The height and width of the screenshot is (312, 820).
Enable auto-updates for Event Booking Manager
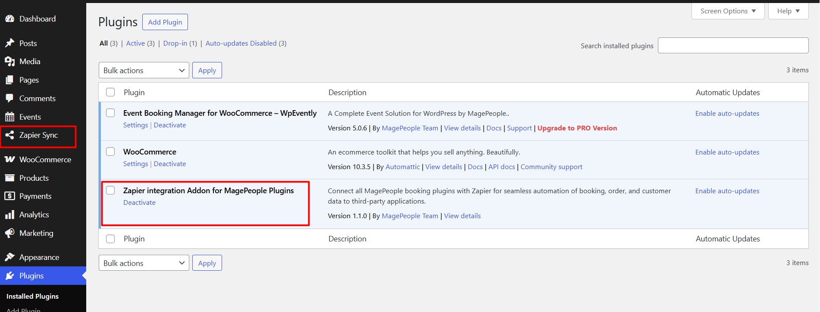[x=727, y=114]
